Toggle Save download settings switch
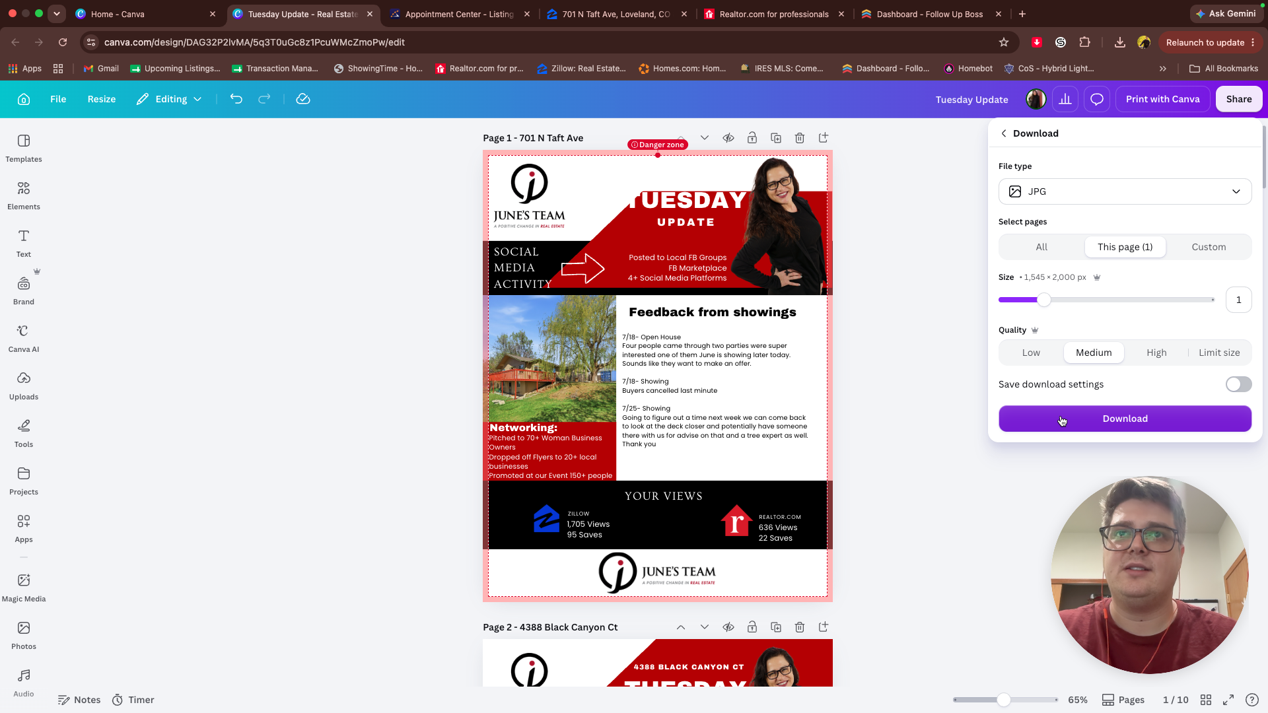 (x=1238, y=384)
